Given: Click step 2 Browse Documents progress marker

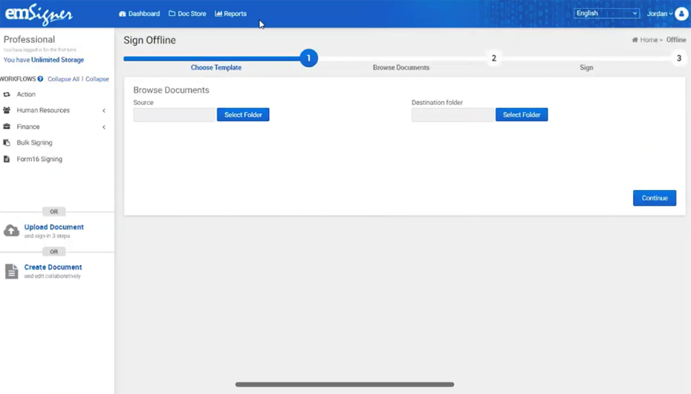Looking at the screenshot, I should click(493, 59).
